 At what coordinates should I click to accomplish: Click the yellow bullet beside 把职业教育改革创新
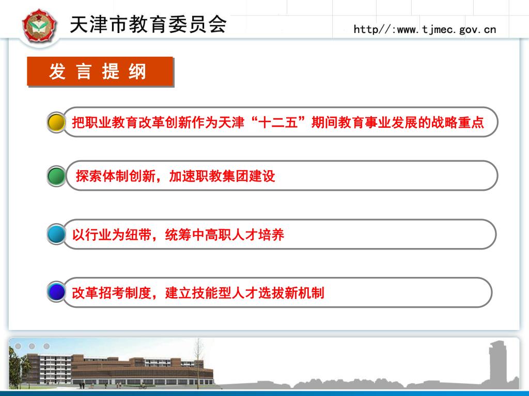tap(56, 122)
